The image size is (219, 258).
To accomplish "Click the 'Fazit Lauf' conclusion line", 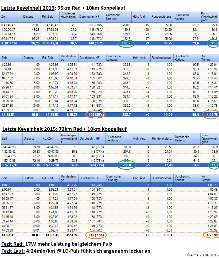I will [76, 251].
